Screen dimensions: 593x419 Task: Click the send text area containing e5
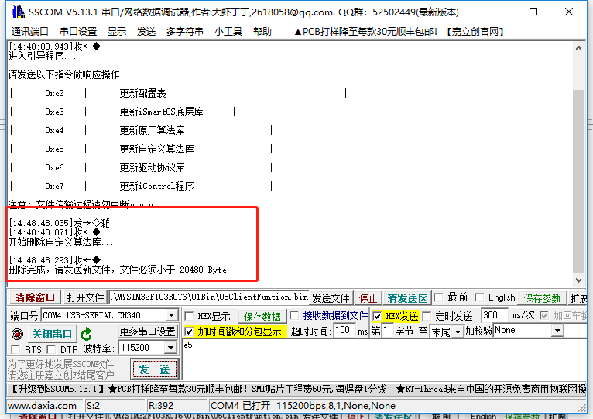[384, 359]
